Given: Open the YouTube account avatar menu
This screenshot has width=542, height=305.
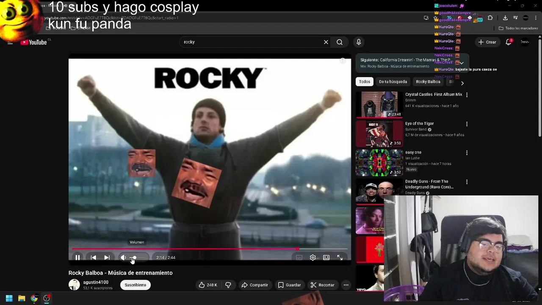Looking at the screenshot, I should (525, 42).
